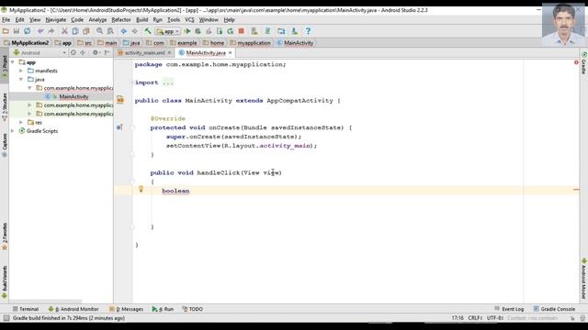Image resolution: width=588 pixels, height=330 pixels.
Task: Click the MyApplication2 breadcrumb
Action: (x=27, y=43)
